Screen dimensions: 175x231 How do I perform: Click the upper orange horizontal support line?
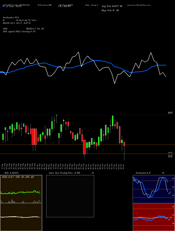click(87, 145)
